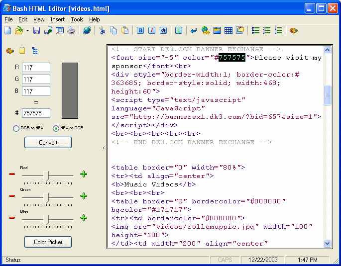This screenshot has width=341, height=266.
Task: Click the Save (floppy disk) toolbar icon
Action: [x=36, y=31]
